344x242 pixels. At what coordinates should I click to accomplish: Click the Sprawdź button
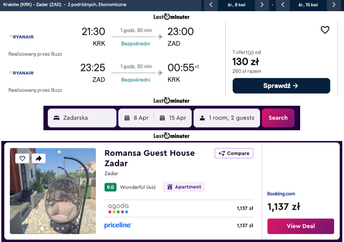[x=281, y=86]
